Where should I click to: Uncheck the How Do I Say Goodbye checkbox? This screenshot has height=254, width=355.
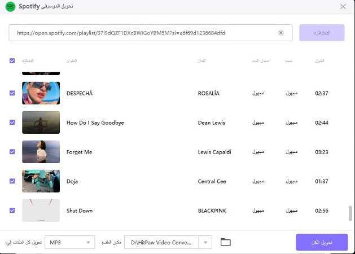coord(12,122)
